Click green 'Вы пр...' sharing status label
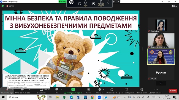Viewport: 179px width, 100px height. click(63, 2)
